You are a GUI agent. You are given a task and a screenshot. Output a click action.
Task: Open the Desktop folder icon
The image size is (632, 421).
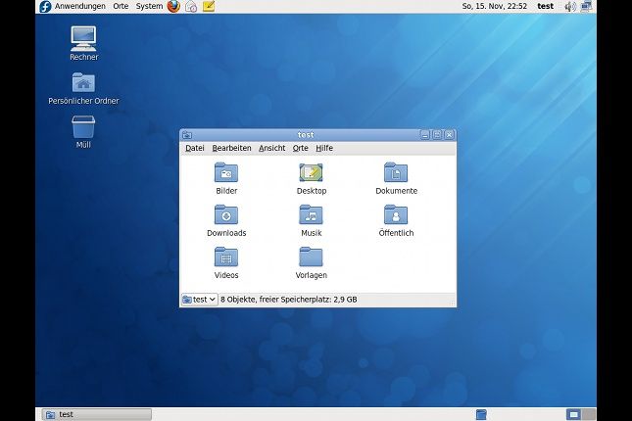[x=311, y=174]
